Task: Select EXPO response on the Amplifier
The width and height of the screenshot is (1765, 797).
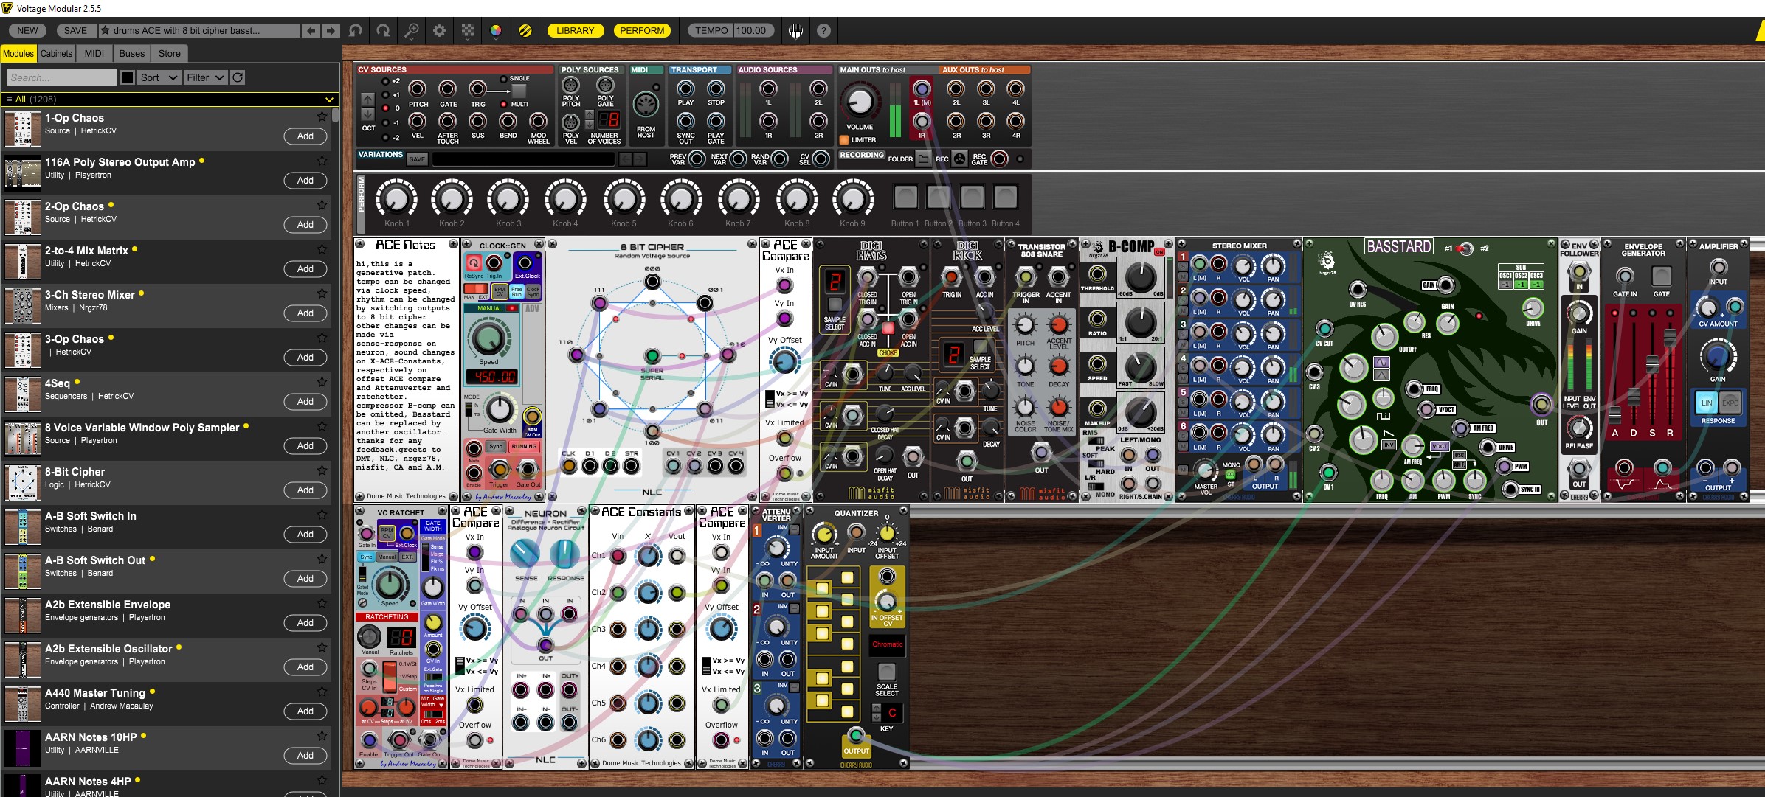Action: (x=1730, y=403)
